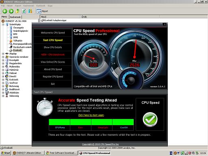Expand the Multimédia tree node
208x156 pixels.
tap(3, 67)
